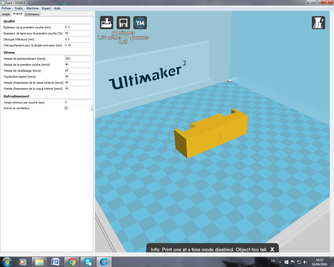Screen dimensions: 334x267
Task: Open the Aide menu
Action: [57, 8]
